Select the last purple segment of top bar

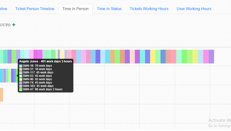click(211, 56)
